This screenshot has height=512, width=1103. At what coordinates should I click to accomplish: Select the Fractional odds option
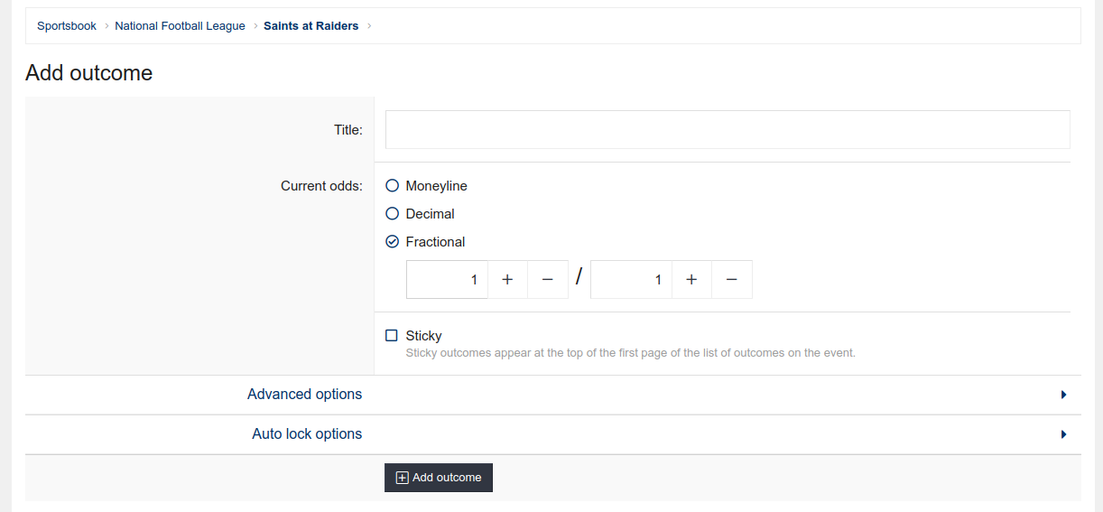[392, 242]
